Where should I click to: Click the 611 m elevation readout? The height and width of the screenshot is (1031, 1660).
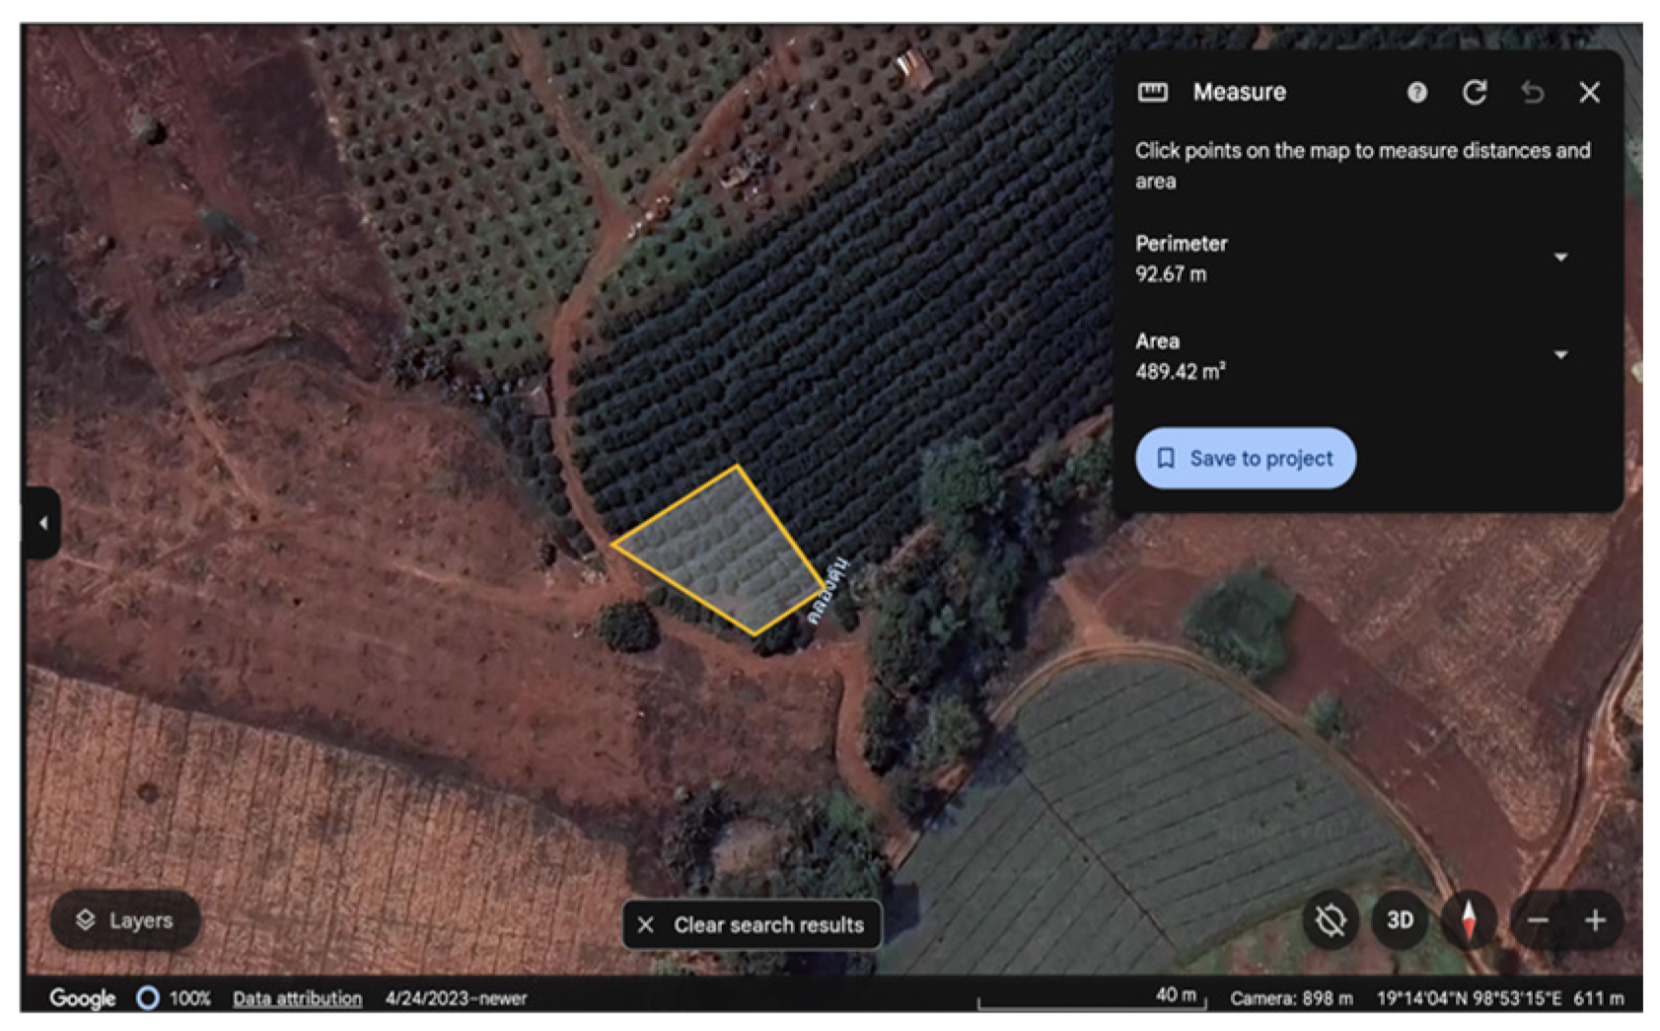click(x=1598, y=998)
